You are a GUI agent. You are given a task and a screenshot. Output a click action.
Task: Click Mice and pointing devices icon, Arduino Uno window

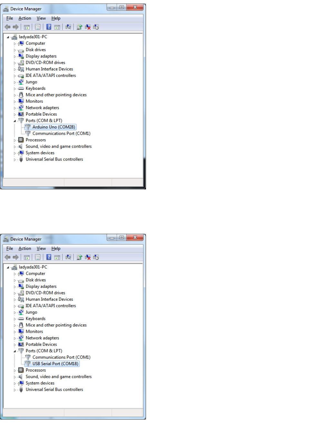[x=21, y=95]
